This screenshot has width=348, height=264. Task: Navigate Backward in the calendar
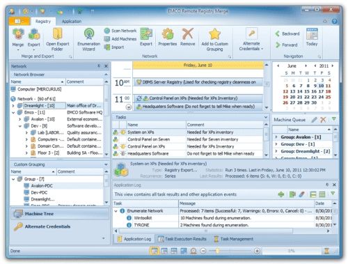click(287, 33)
